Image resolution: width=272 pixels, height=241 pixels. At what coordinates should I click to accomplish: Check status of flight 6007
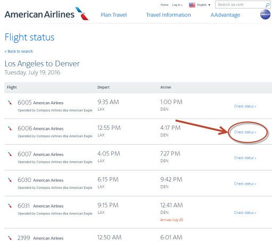tap(245, 158)
